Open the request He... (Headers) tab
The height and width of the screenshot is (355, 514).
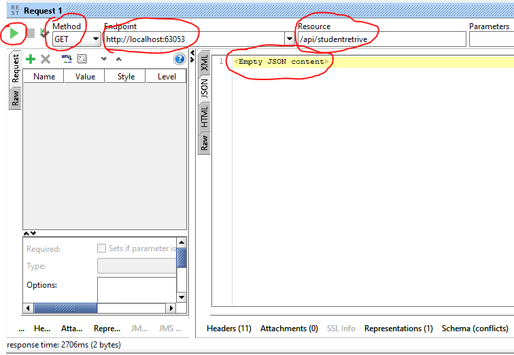click(42, 328)
